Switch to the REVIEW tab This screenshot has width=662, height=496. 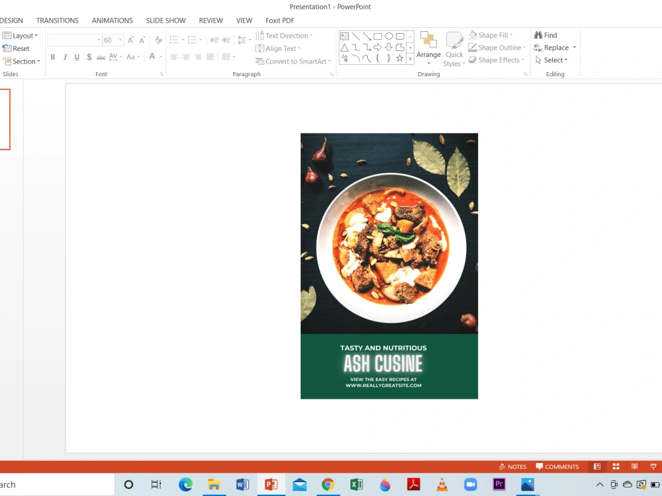pyautogui.click(x=211, y=21)
